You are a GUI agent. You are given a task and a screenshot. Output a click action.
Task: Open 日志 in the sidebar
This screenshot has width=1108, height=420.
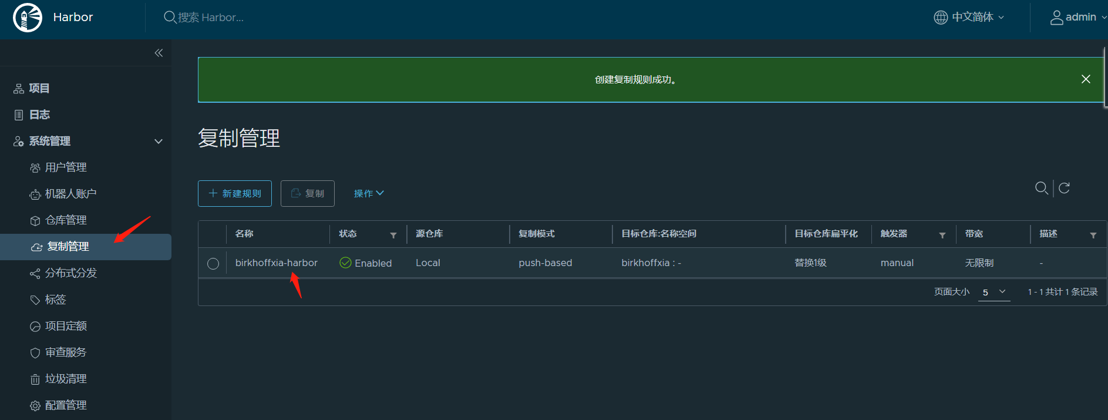[39, 115]
